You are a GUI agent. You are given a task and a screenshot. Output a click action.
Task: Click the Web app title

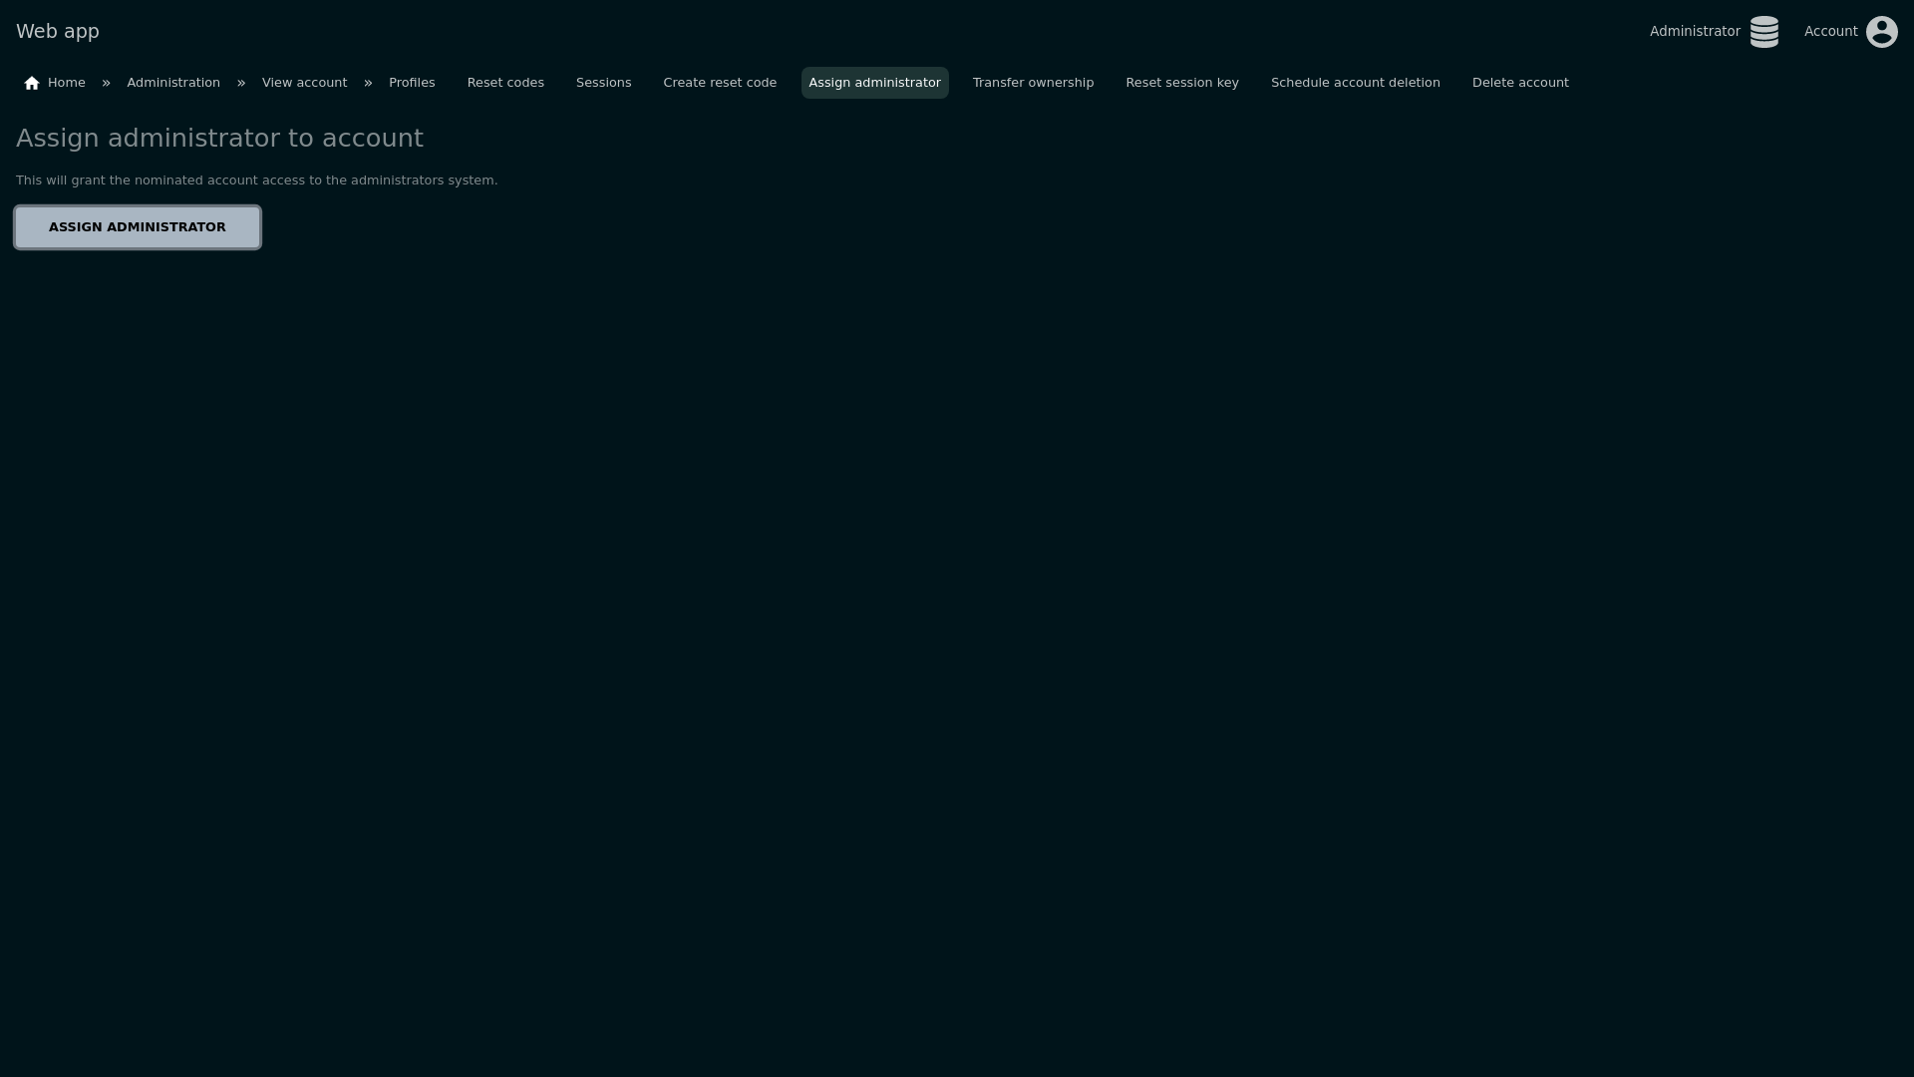tap(58, 32)
